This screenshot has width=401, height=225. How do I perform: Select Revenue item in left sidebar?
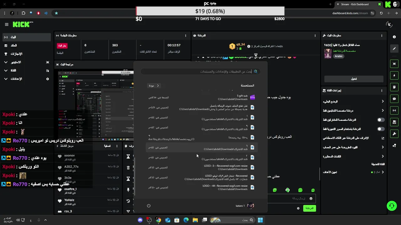pyautogui.click(x=27, y=46)
